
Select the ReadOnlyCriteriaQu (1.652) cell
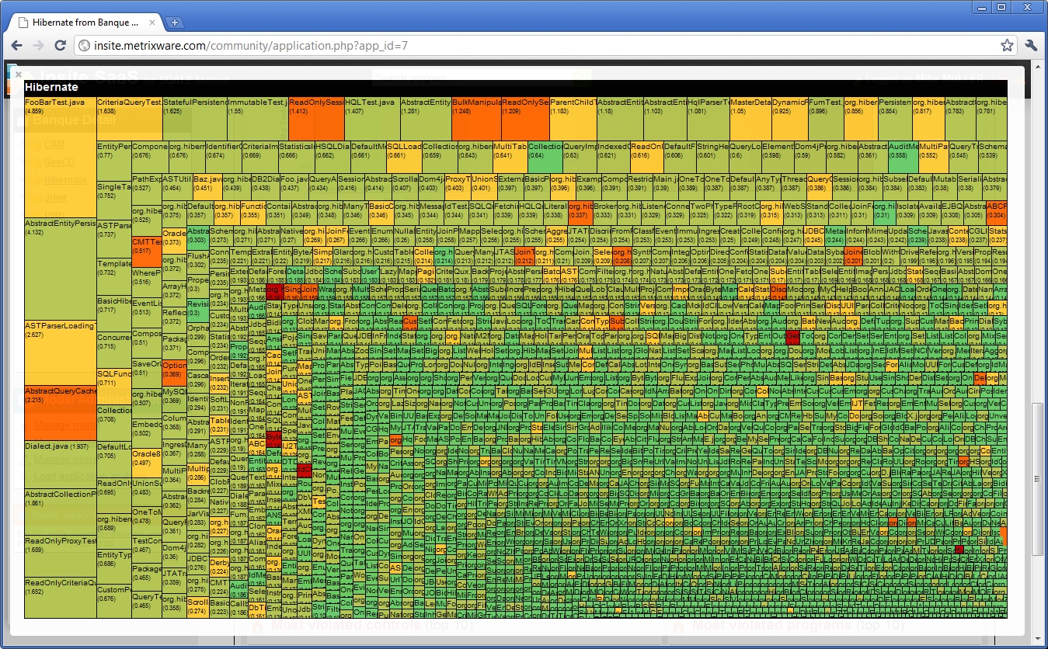pyautogui.click(x=61, y=597)
